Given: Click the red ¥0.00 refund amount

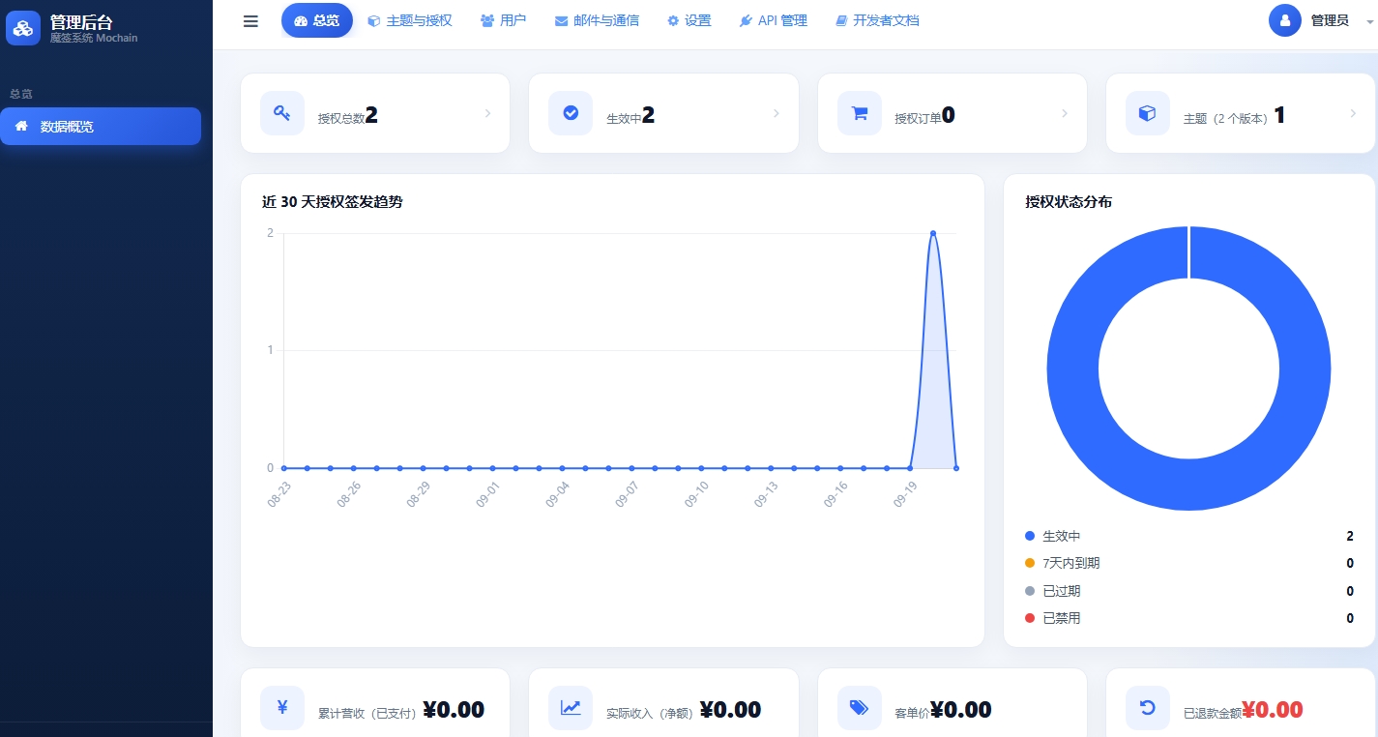Looking at the screenshot, I should pos(1273,710).
